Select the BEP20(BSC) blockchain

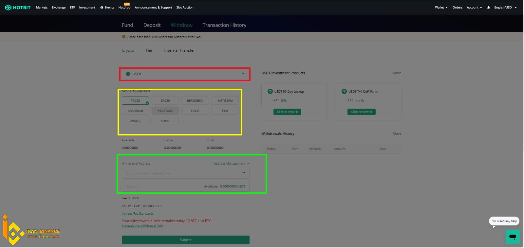point(195,100)
